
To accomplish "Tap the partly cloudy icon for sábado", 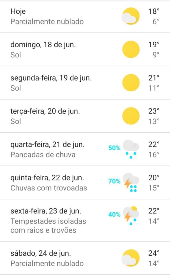I will click(x=131, y=258).
